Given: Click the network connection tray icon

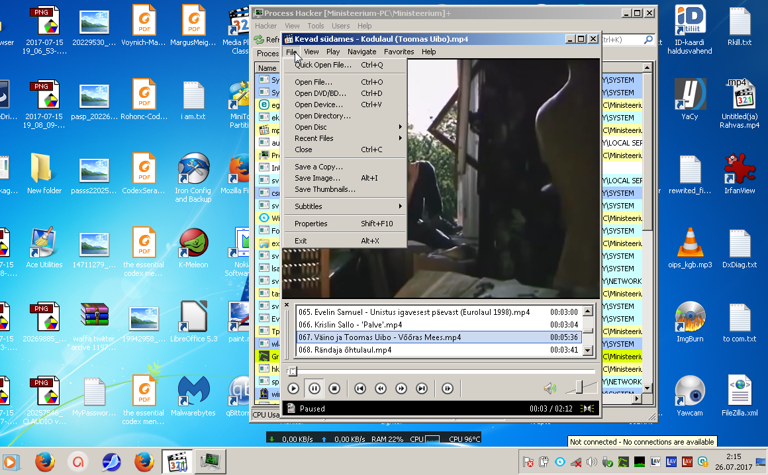Looking at the screenshot, I should coord(577,462).
